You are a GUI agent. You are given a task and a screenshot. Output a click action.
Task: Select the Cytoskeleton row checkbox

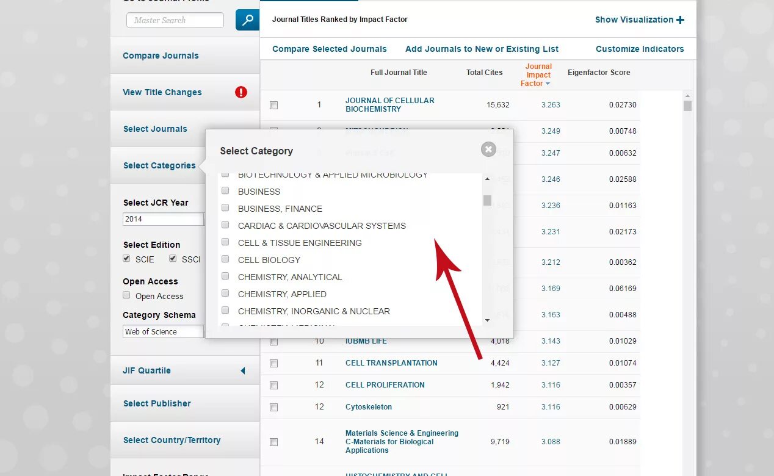(x=273, y=407)
